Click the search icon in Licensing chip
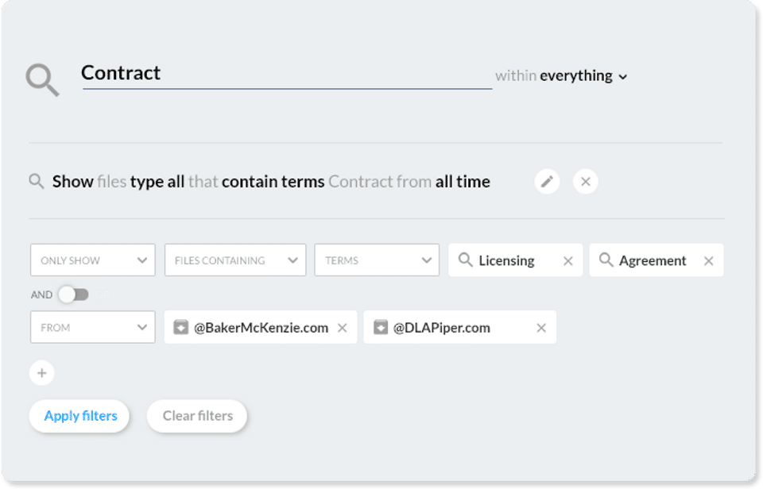 (466, 260)
